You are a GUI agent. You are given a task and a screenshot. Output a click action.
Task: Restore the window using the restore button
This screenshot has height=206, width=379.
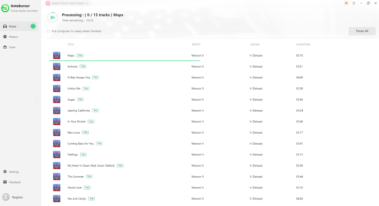[x=368, y=3]
